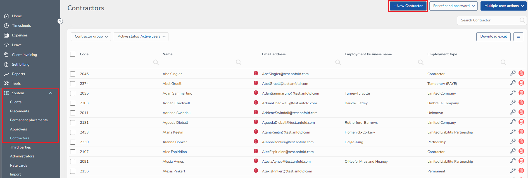The image size is (528, 178).
Task: Select checkbox for code 2374
Action: [73, 84]
